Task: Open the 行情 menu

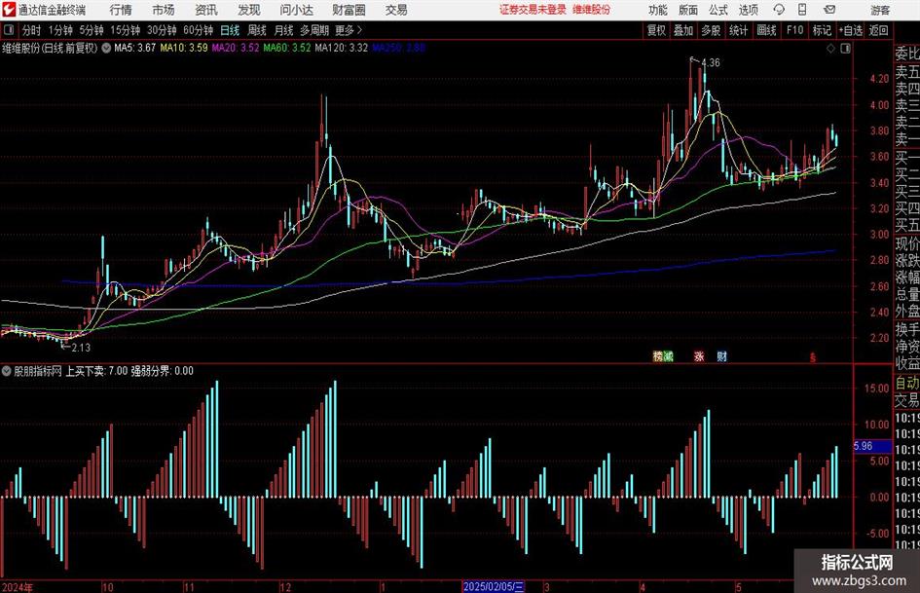Action: tap(121, 10)
